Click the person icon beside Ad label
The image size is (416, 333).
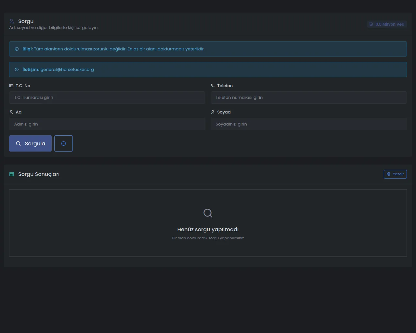[11, 112]
